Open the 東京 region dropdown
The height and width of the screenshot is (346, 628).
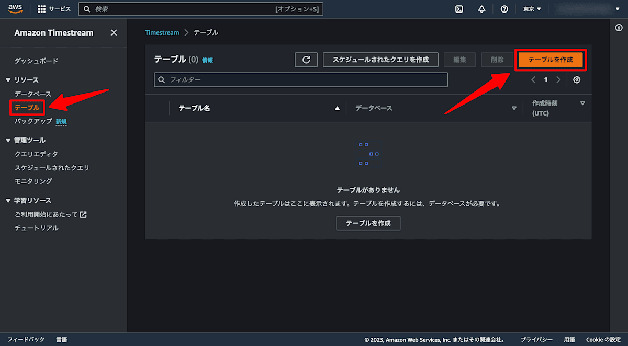532,9
